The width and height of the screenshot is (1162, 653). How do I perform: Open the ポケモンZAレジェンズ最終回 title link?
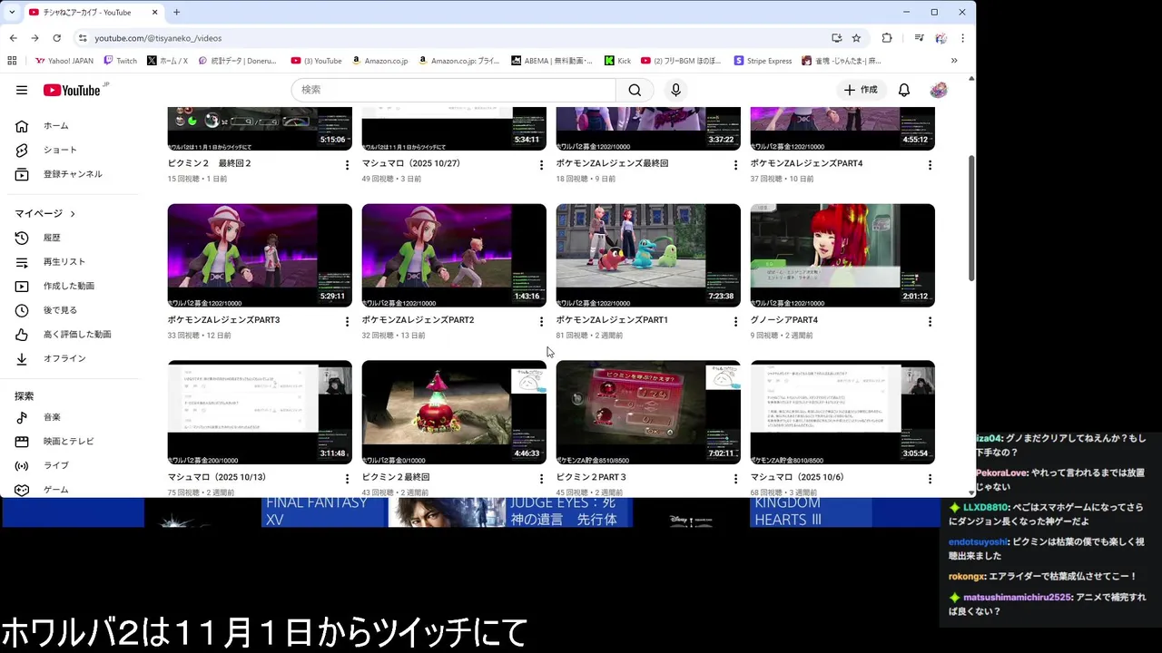612,163
